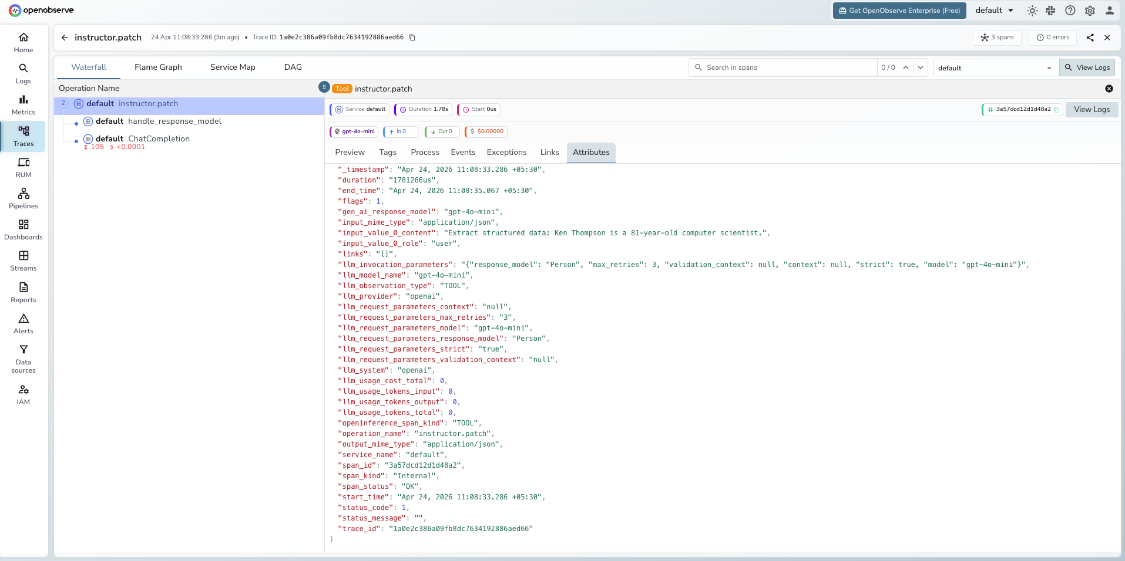Toggle light or dark theme

click(x=1032, y=11)
